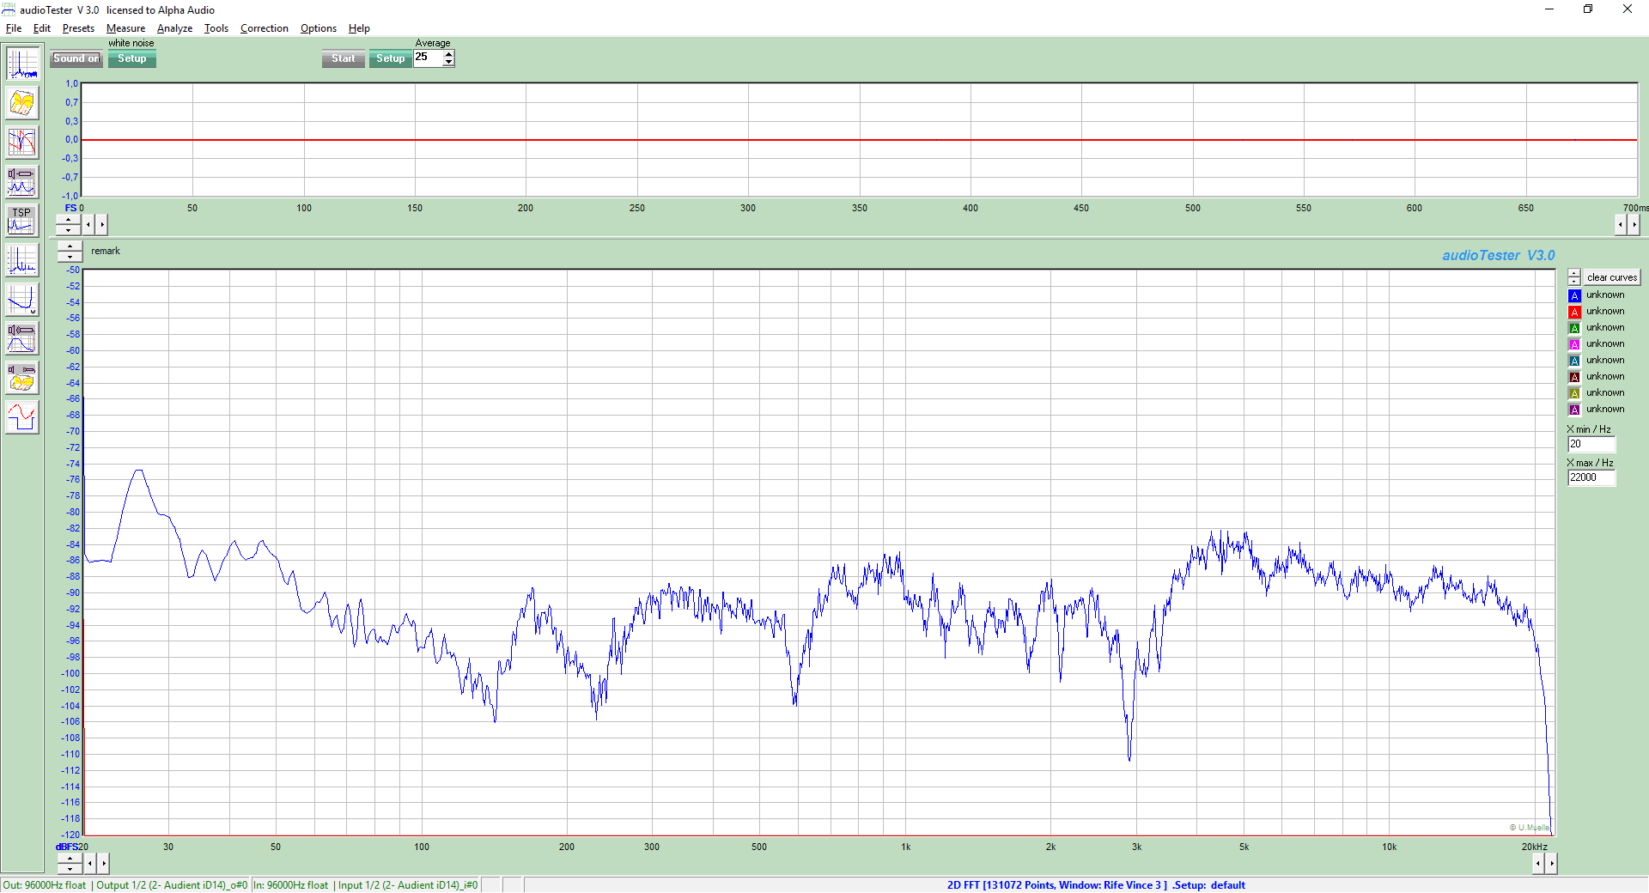Open the Correction menu
The height and width of the screenshot is (893, 1649).
pyautogui.click(x=265, y=28)
